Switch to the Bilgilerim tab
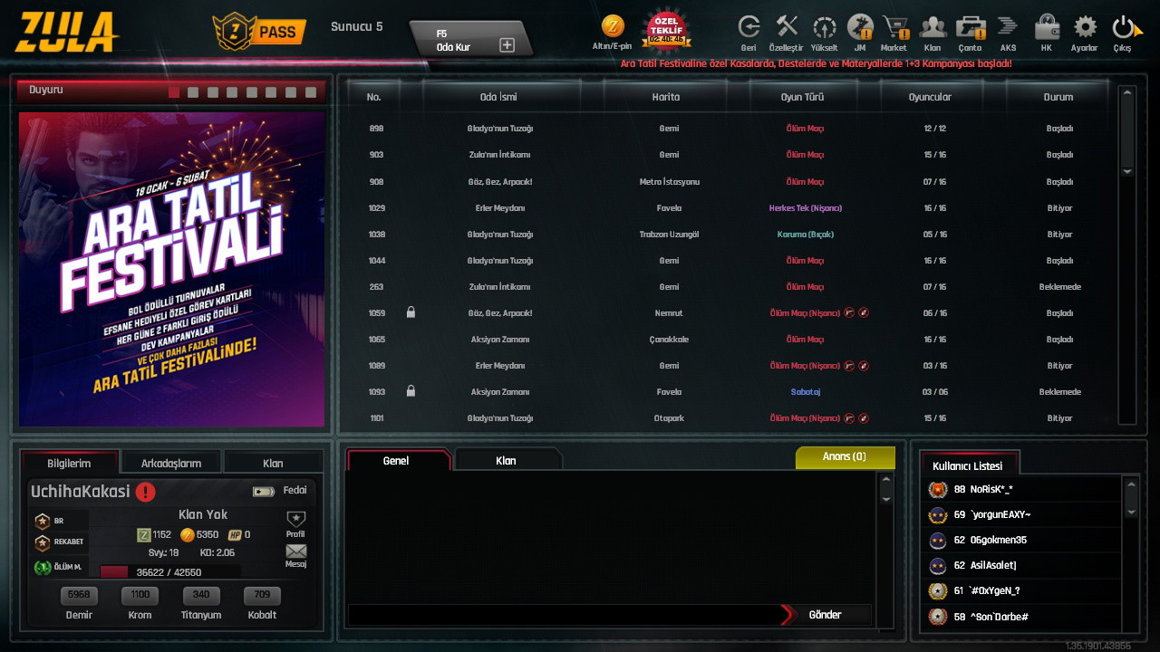This screenshot has width=1160, height=652. point(69,463)
